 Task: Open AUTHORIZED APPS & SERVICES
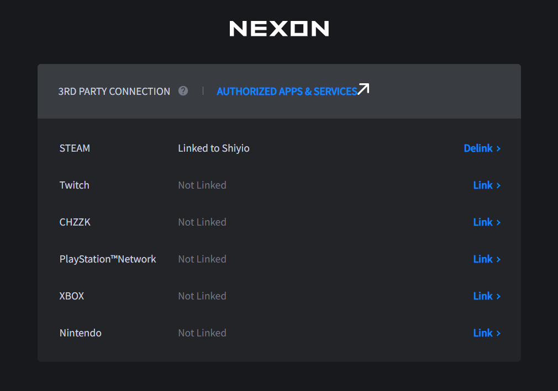coord(287,92)
